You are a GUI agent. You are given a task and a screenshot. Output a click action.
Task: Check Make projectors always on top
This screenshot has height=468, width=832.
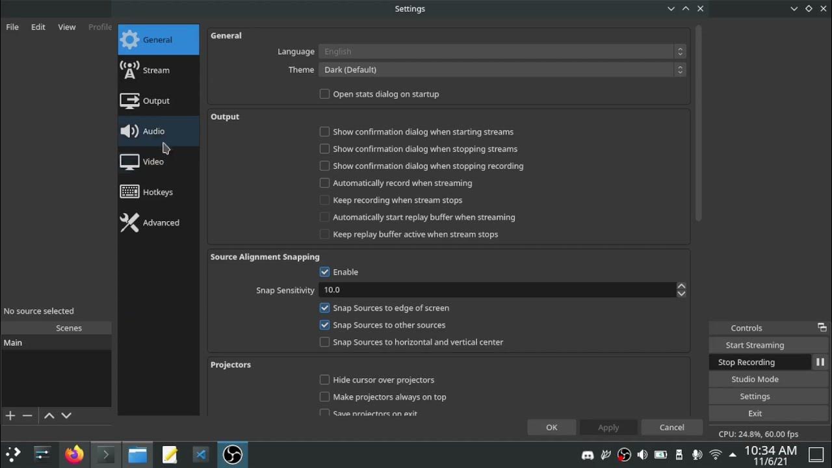tap(325, 396)
